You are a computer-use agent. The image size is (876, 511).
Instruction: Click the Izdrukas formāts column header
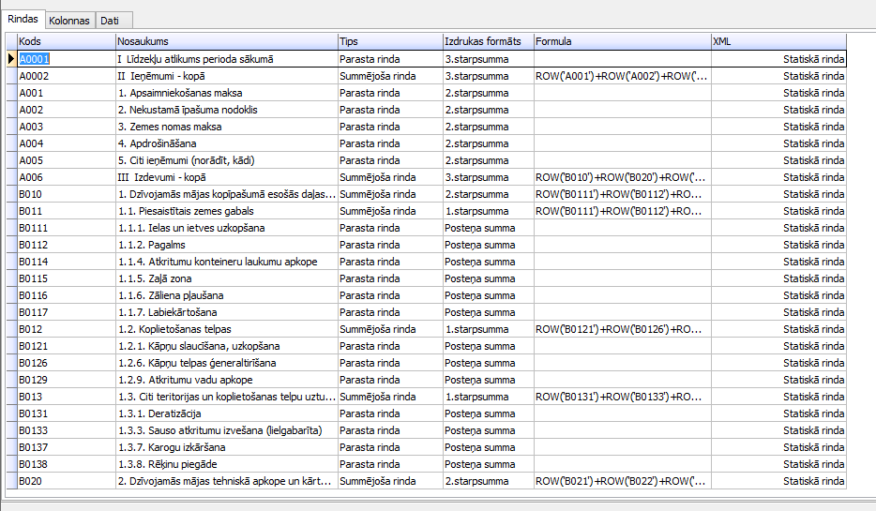point(487,42)
